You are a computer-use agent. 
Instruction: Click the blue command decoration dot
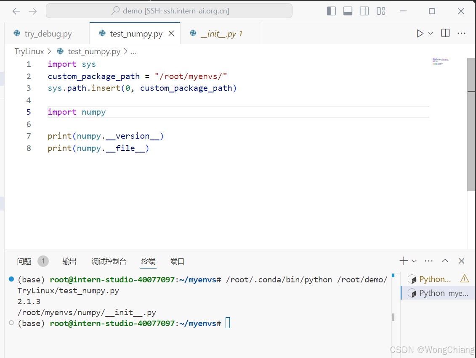[11, 279]
